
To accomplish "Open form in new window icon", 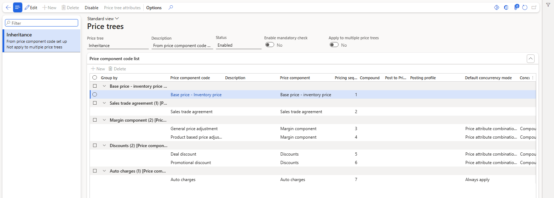I will [534, 7].
